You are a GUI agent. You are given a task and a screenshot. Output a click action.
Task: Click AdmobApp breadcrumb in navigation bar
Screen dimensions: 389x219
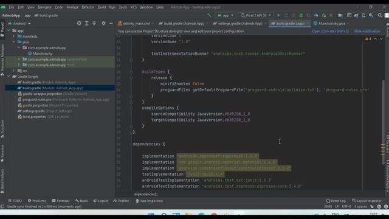[x=11, y=15]
